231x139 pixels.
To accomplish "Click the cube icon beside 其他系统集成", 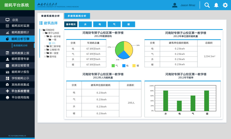I will point(7,85).
